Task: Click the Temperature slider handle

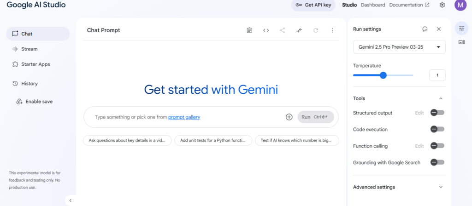Action: click(383, 75)
